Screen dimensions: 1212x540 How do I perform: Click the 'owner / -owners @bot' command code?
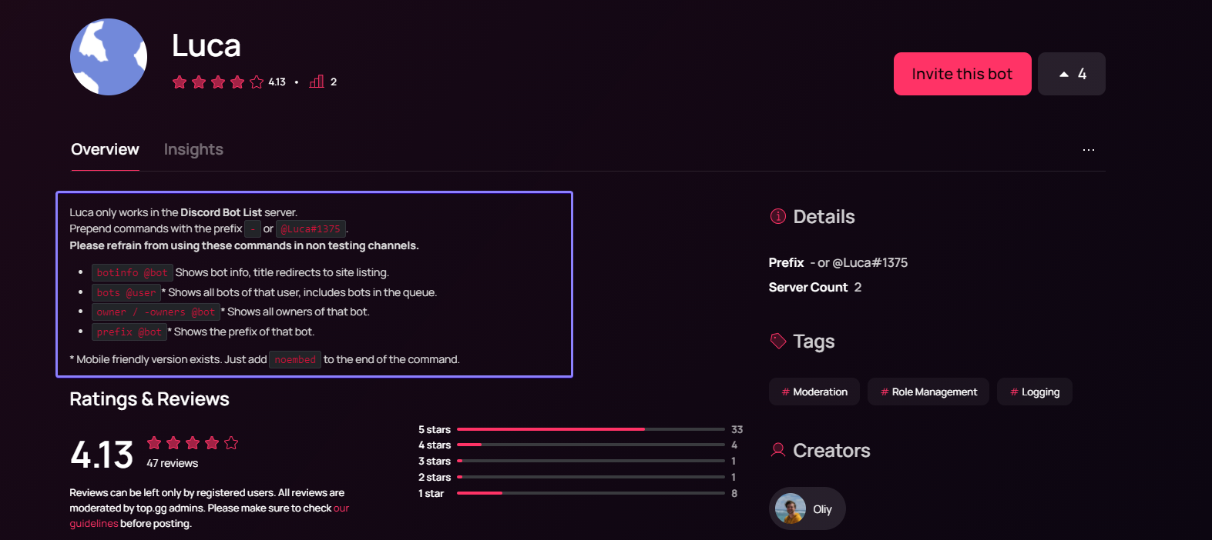click(x=156, y=312)
